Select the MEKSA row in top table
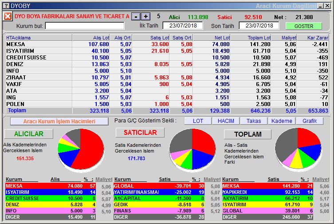The image size is (334, 224). coord(167,44)
